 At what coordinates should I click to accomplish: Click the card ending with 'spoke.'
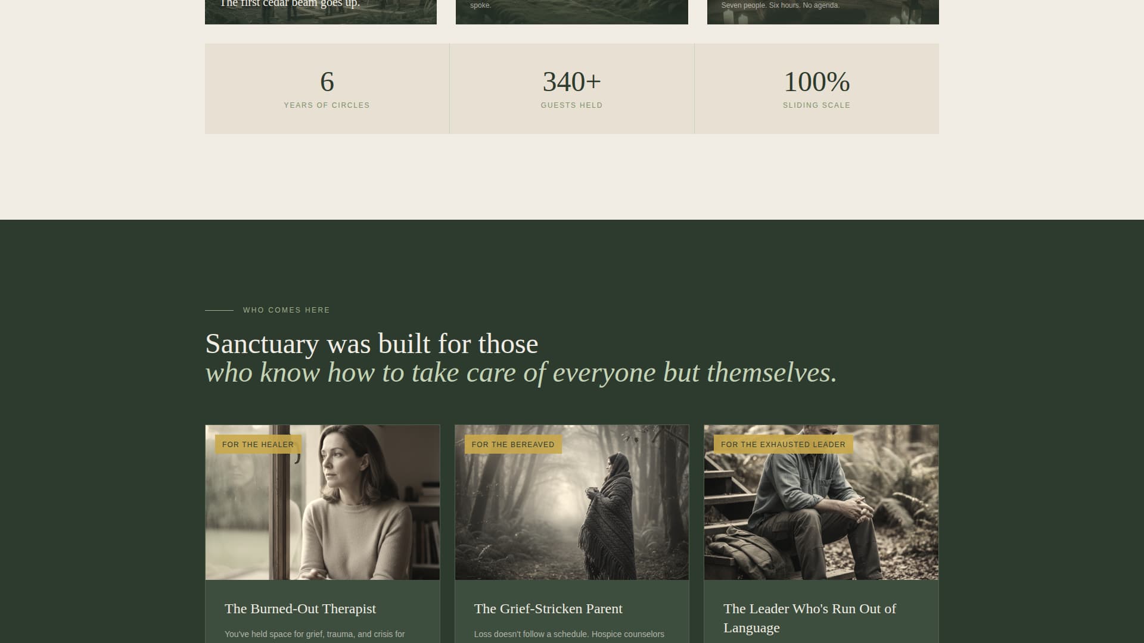571,9
